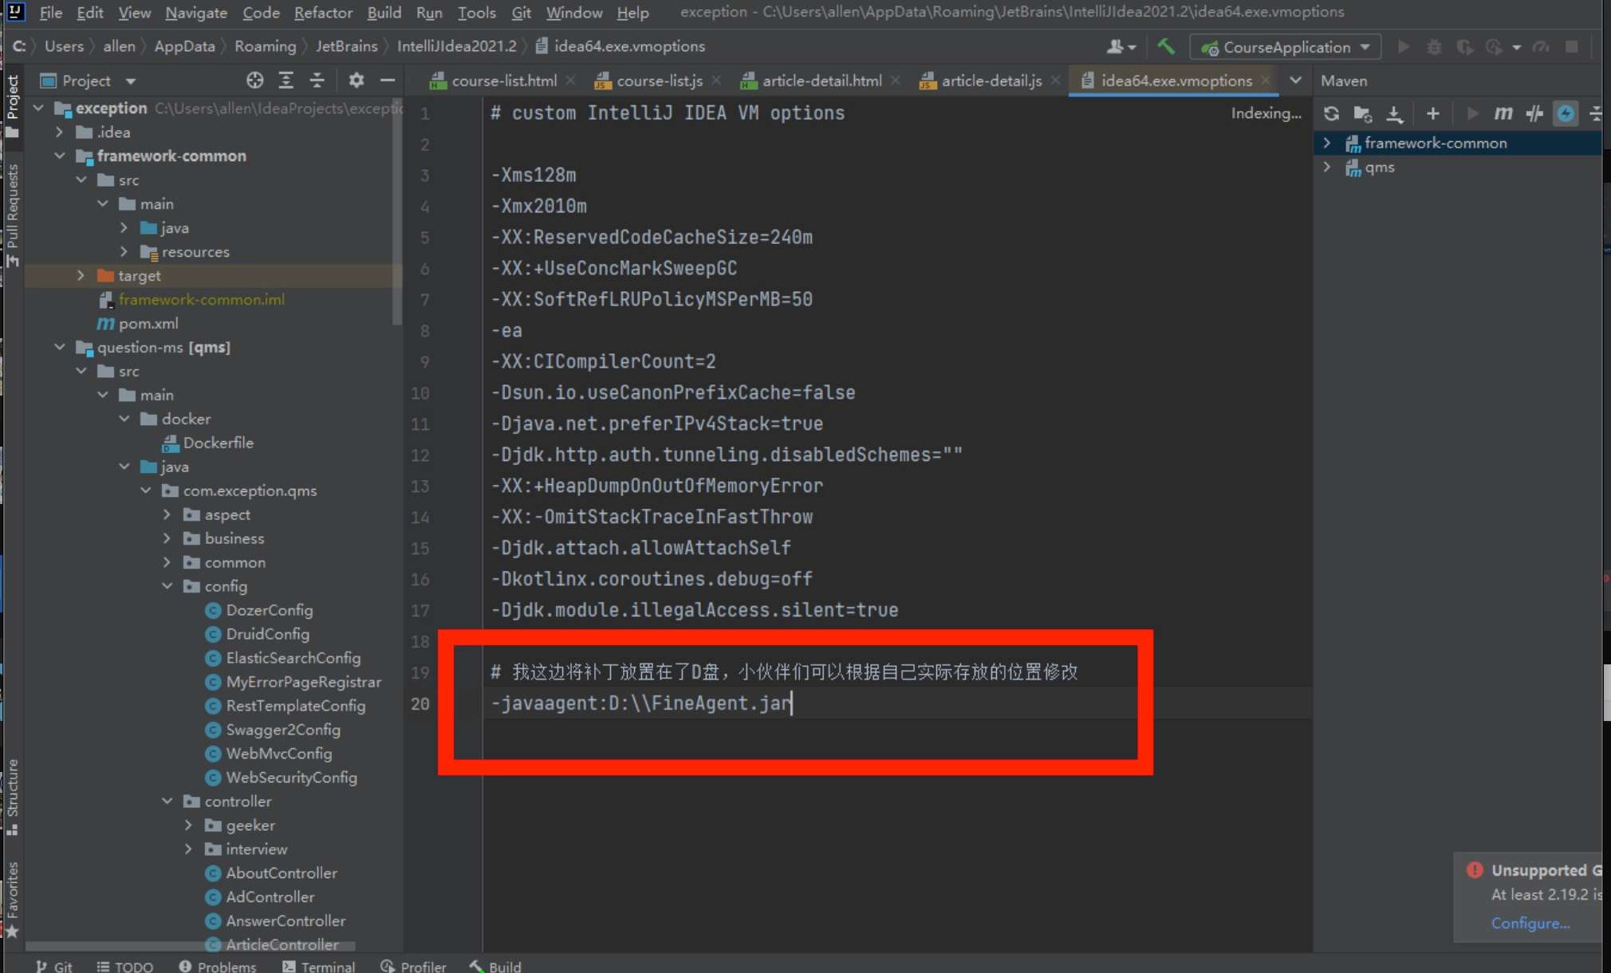Click the Build project hammer icon
1611x973 pixels.
click(1166, 46)
